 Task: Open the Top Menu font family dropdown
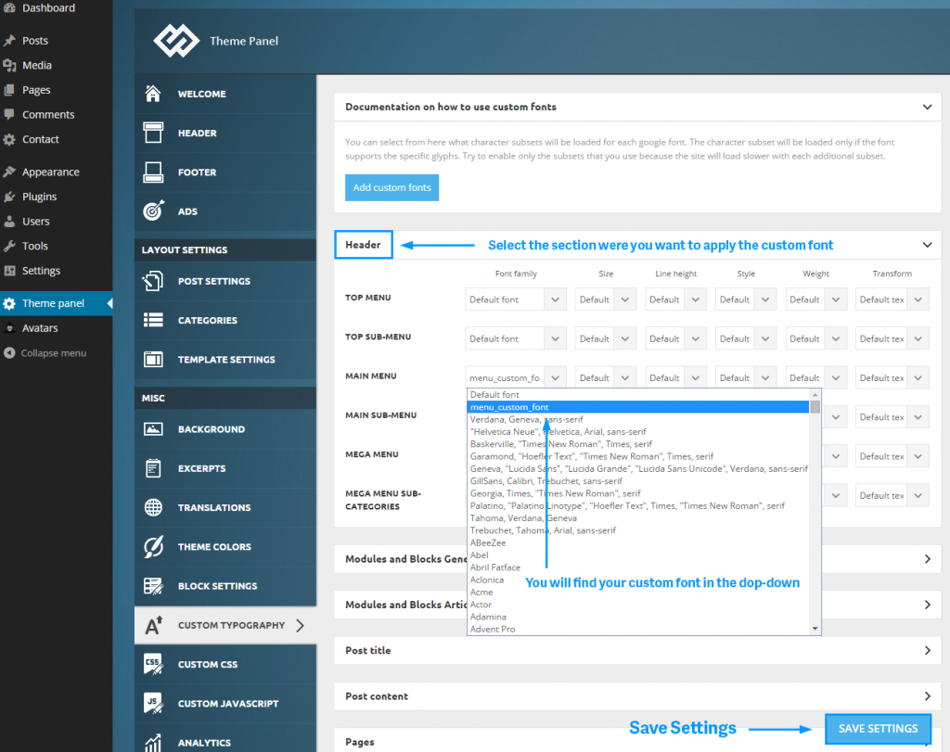[x=515, y=299]
